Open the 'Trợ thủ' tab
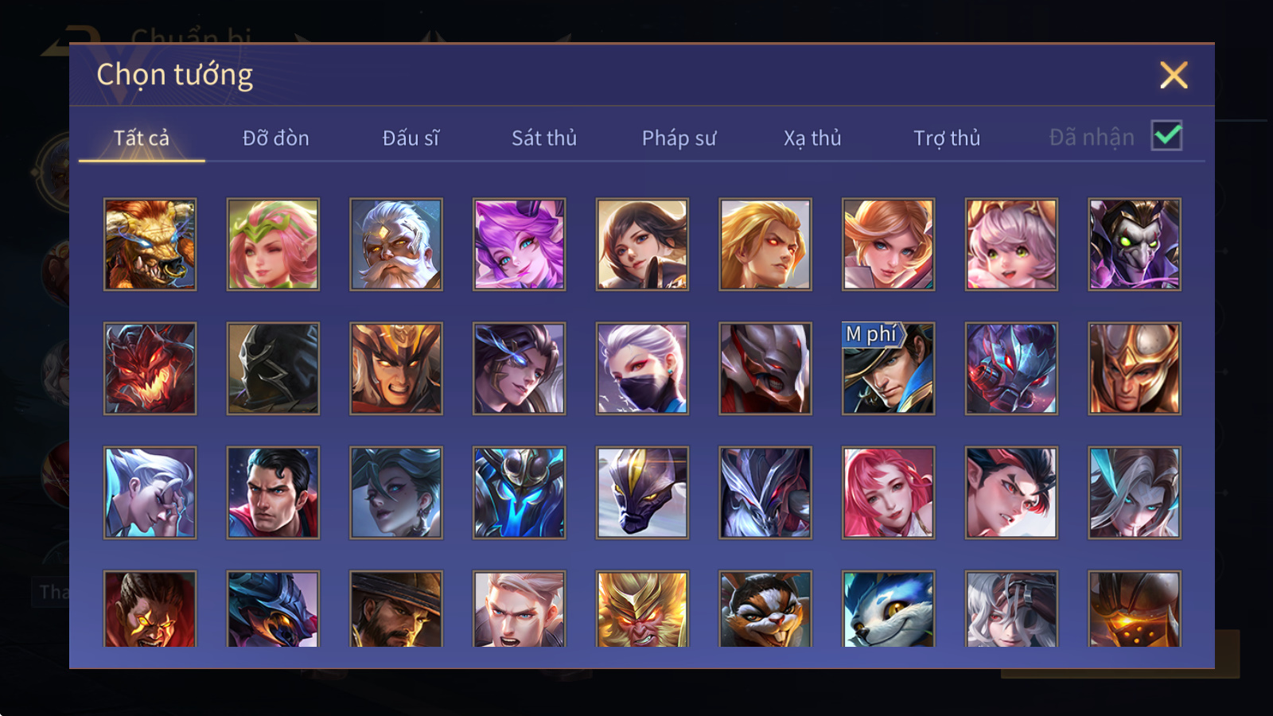The image size is (1273, 716). (947, 138)
